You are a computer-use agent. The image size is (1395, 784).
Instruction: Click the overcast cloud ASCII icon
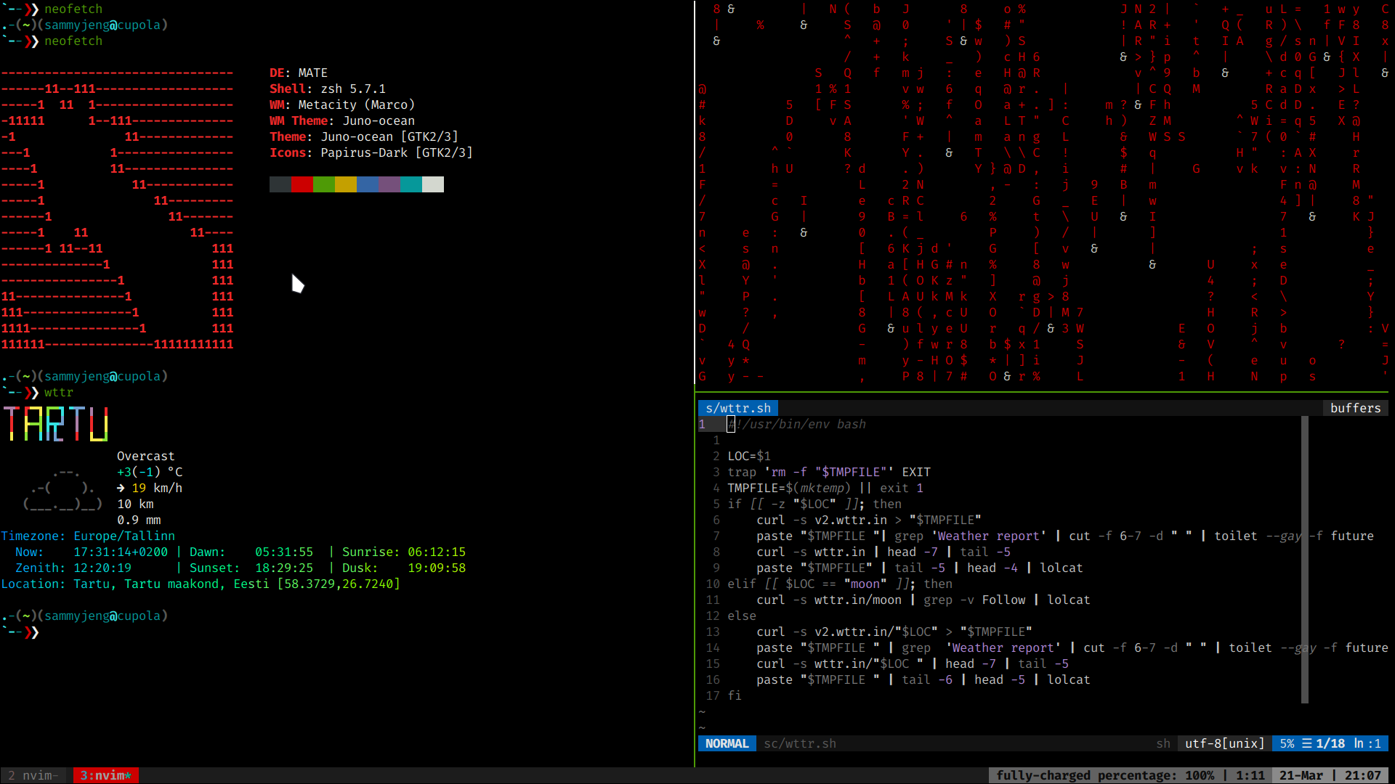62,489
